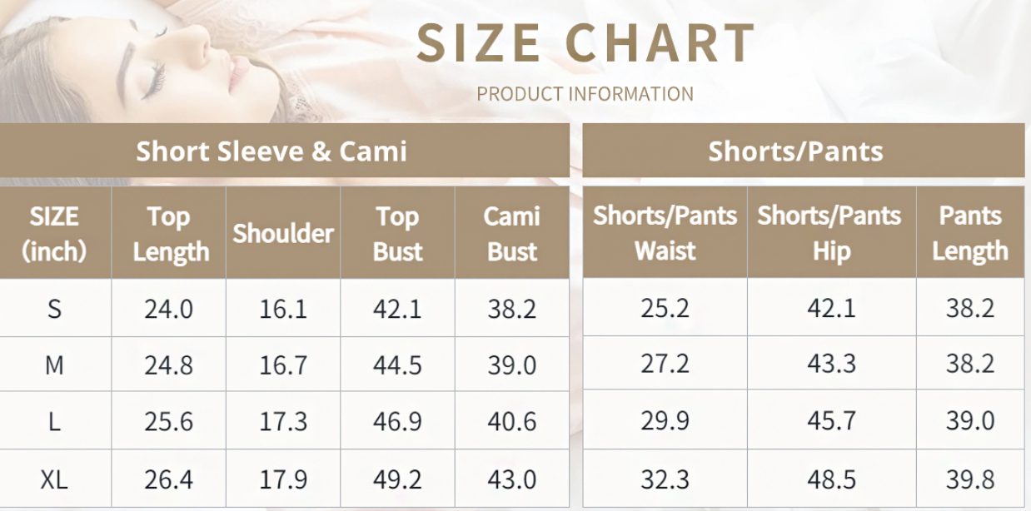This screenshot has height=511, width=1031.
Task: Select the XL size row label
Action: click(x=54, y=479)
